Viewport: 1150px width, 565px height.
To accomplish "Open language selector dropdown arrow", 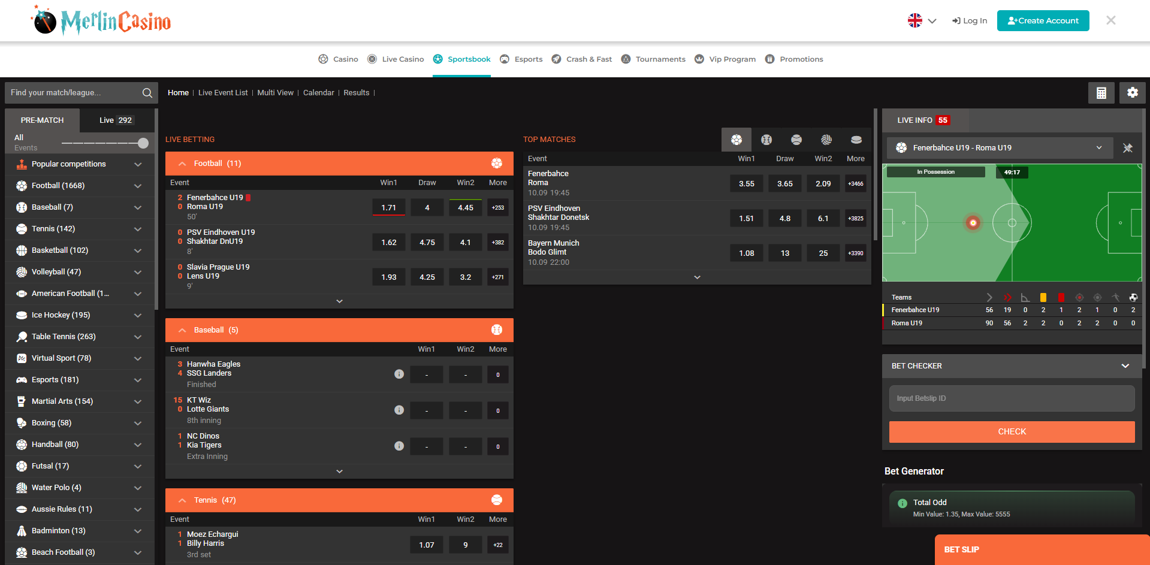I will coord(932,21).
